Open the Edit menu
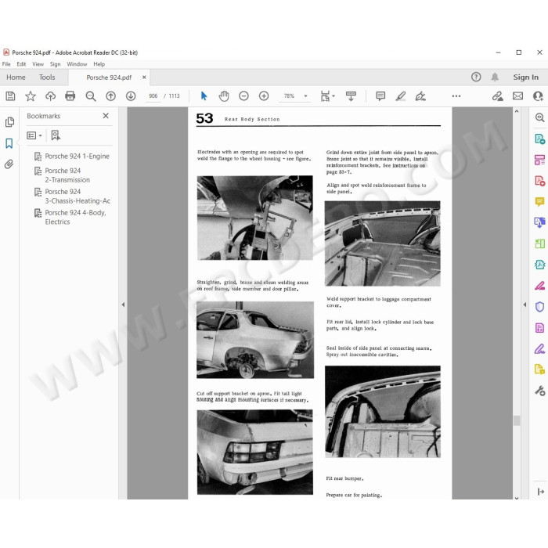 (21, 64)
